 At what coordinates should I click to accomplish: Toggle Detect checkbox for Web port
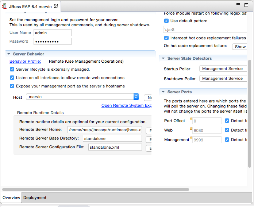tap(227, 130)
